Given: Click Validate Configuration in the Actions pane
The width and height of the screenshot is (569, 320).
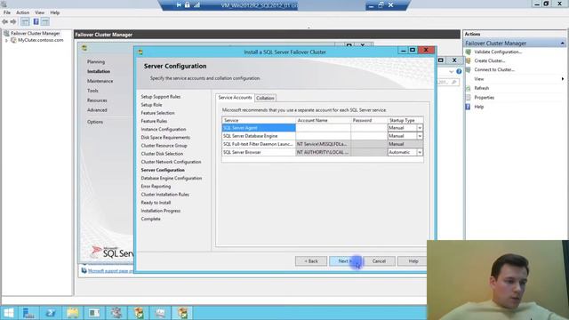Looking at the screenshot, I should 498,52.
